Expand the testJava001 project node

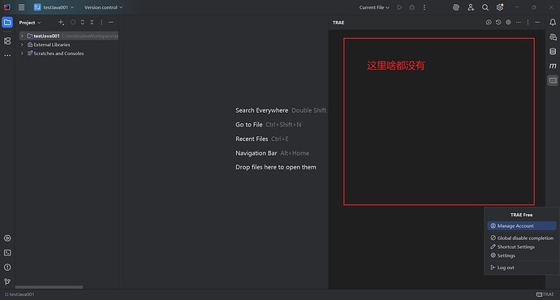point(22,36)
